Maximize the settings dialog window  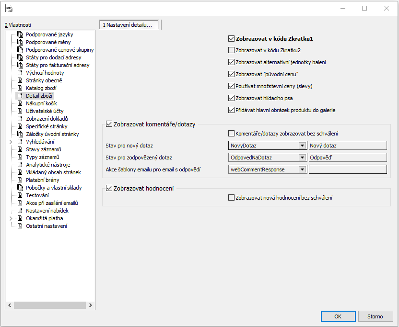(x=364, y=9)
